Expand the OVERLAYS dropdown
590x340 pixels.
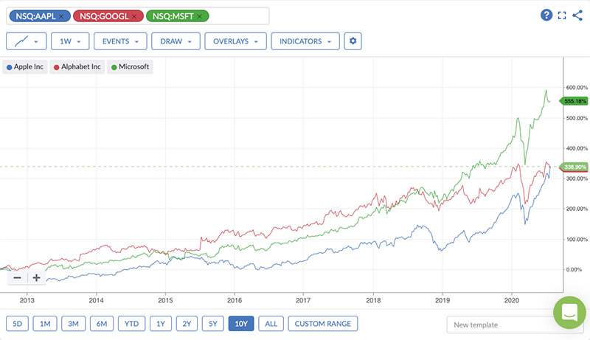(x=235, y=41)
